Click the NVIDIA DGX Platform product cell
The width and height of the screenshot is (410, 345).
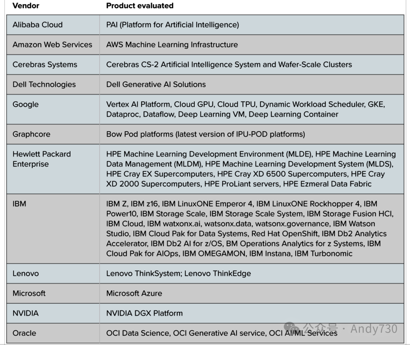click(x=252, y=313)
